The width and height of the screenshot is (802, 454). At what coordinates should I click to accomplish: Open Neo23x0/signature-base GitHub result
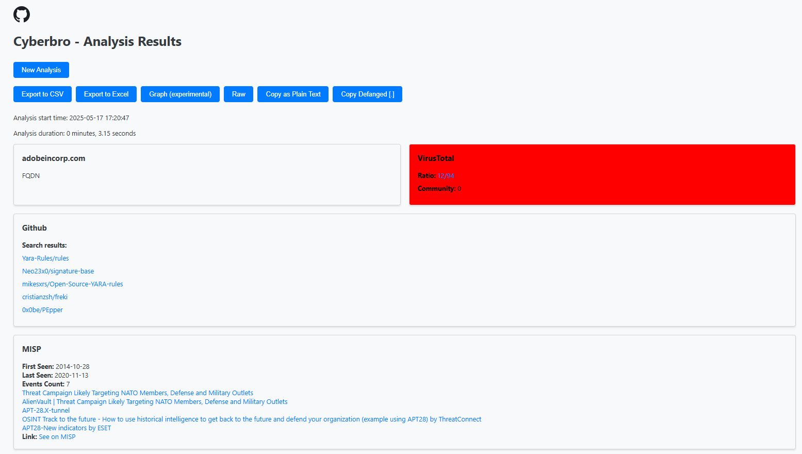click(58, 271)
